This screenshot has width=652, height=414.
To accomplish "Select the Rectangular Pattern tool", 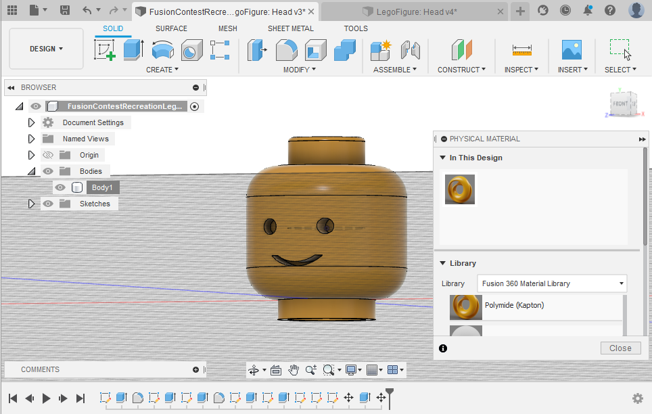I will [x=220, y=50].
